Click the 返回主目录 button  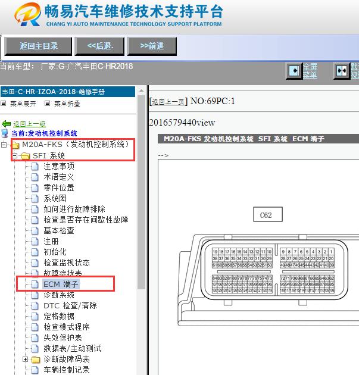pos(38,46)
